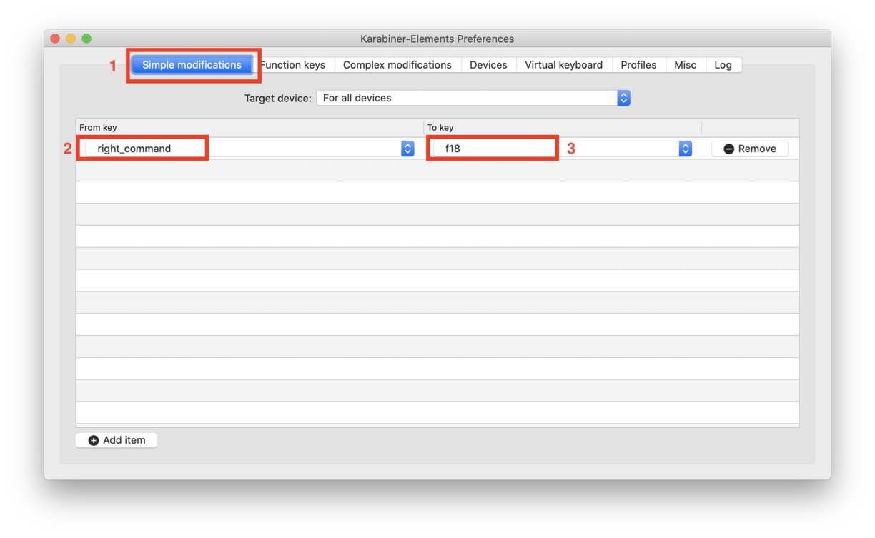Screen dimensions: 875x538
Task: Go to the Devices tab
Action: pyautogui.click(x=488, y=65)
